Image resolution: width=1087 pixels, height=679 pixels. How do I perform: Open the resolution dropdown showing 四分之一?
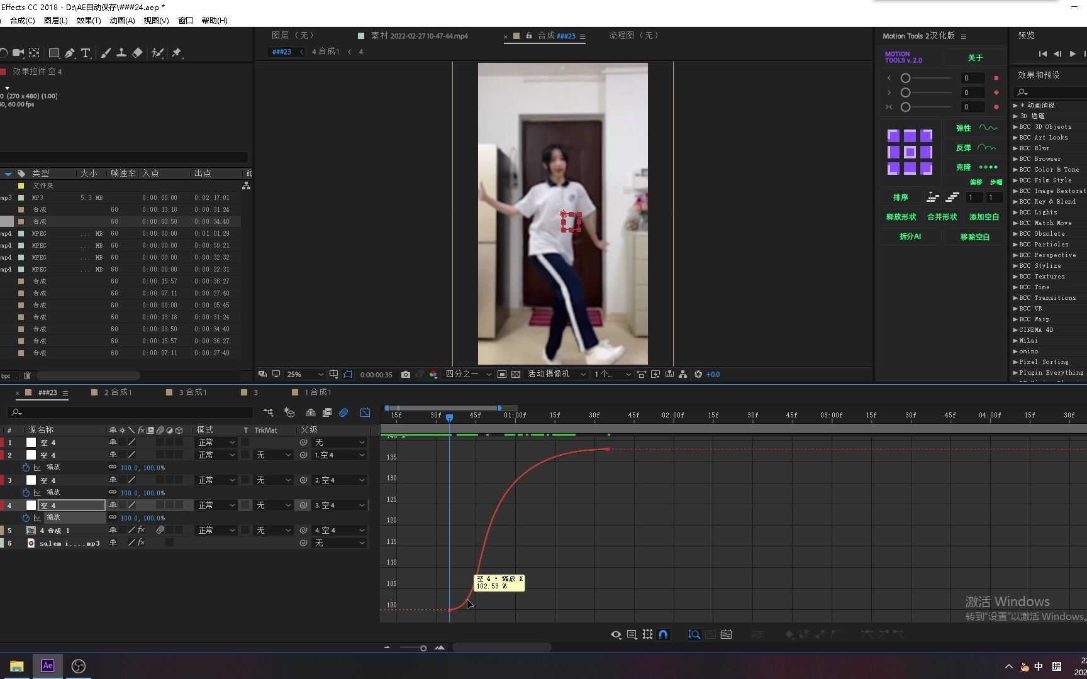pyautogui.click(x=468, y=375)
